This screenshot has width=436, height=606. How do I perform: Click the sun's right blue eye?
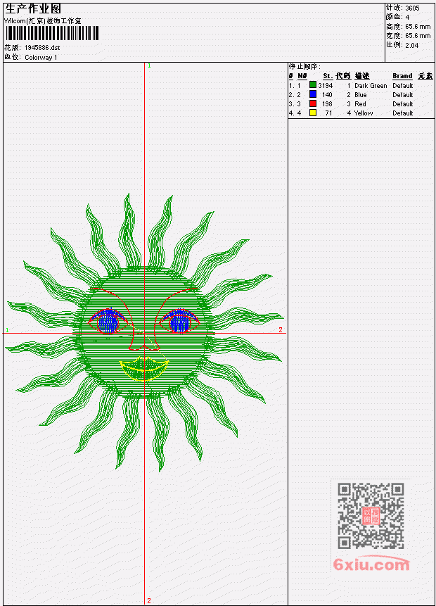coord(179,322)
